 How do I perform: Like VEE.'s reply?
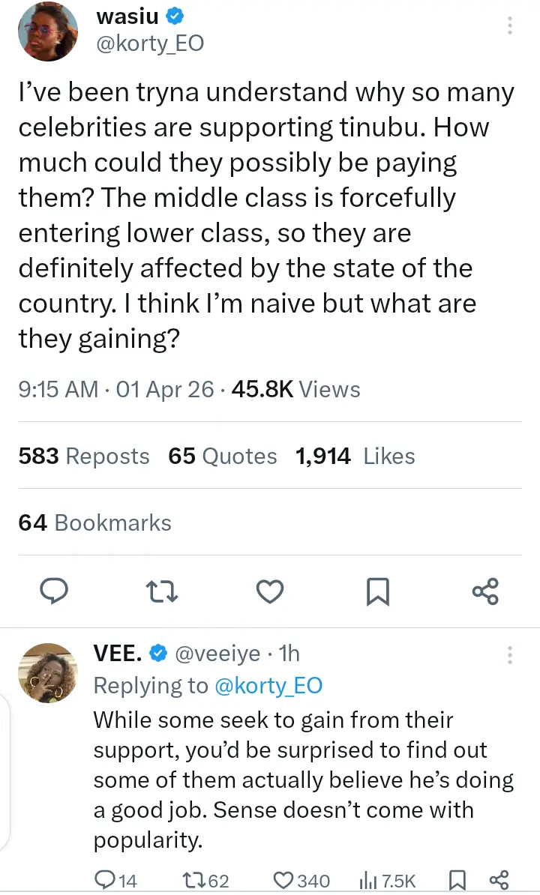tap(282, 880)
